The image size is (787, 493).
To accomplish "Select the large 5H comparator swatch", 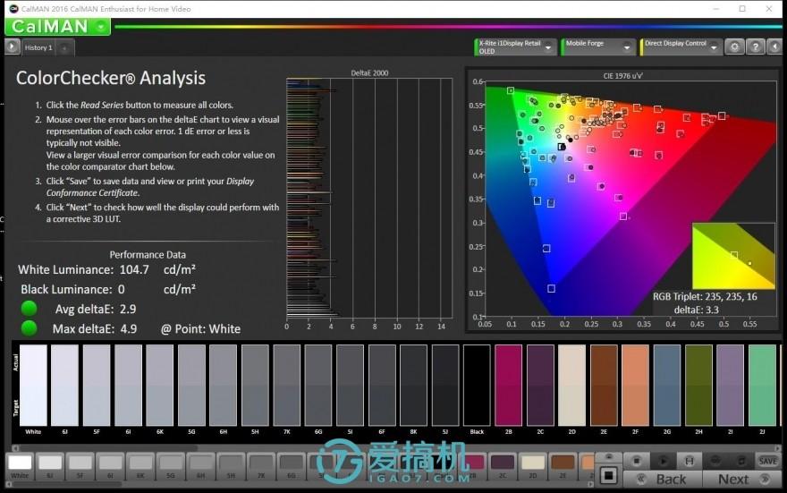I will point(255,385).
